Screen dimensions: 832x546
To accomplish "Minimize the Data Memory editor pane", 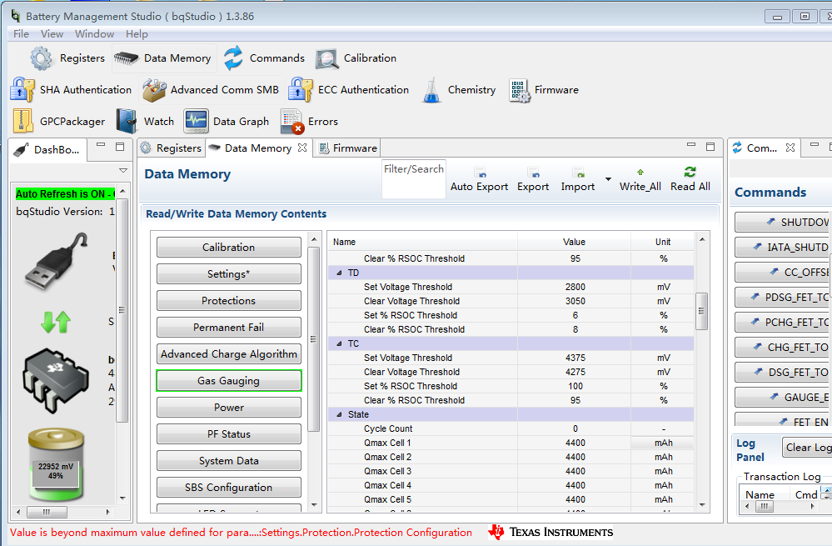I will pos(691,145).
